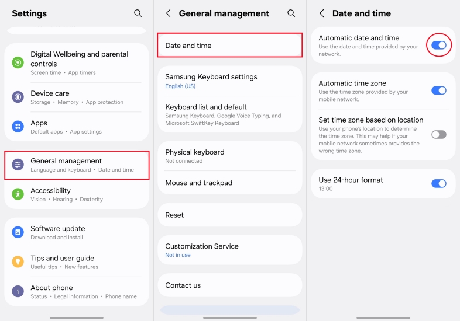Disable Automatic date and time toggle
The width and height of the screenshot is (460, 321).
click(438, 45)
